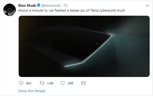This screenshot has height=96, width=153.
Task: Open the @elonmusk handle
Action: (x=51, y=5)
